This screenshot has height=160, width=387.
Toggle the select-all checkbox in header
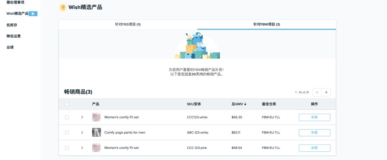pos(67,104)
